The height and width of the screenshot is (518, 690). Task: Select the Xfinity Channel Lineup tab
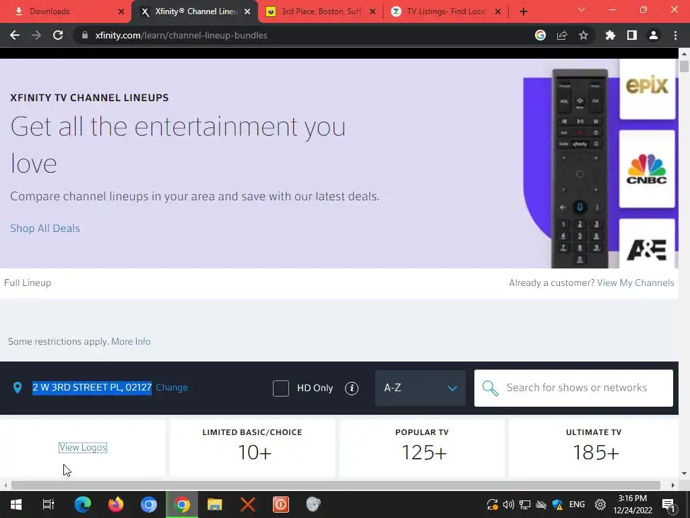pos(193,11)
